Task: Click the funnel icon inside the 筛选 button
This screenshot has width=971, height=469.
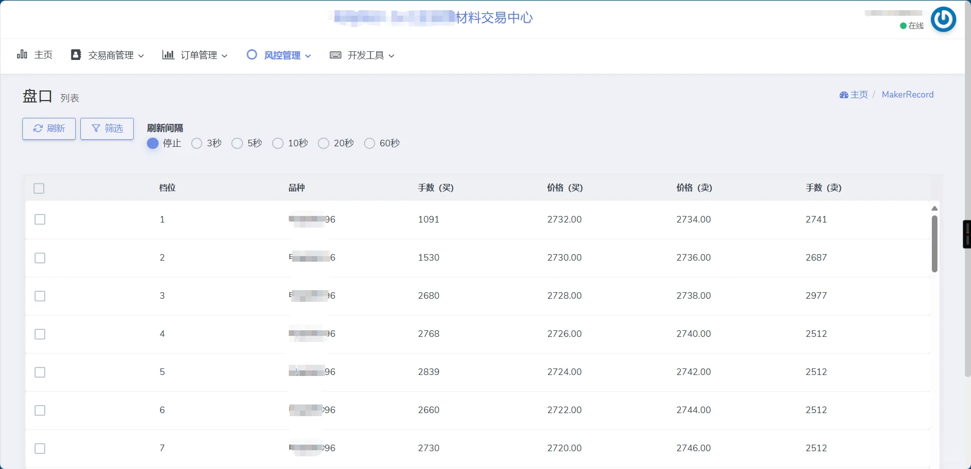Action: [x=96, y=129]
